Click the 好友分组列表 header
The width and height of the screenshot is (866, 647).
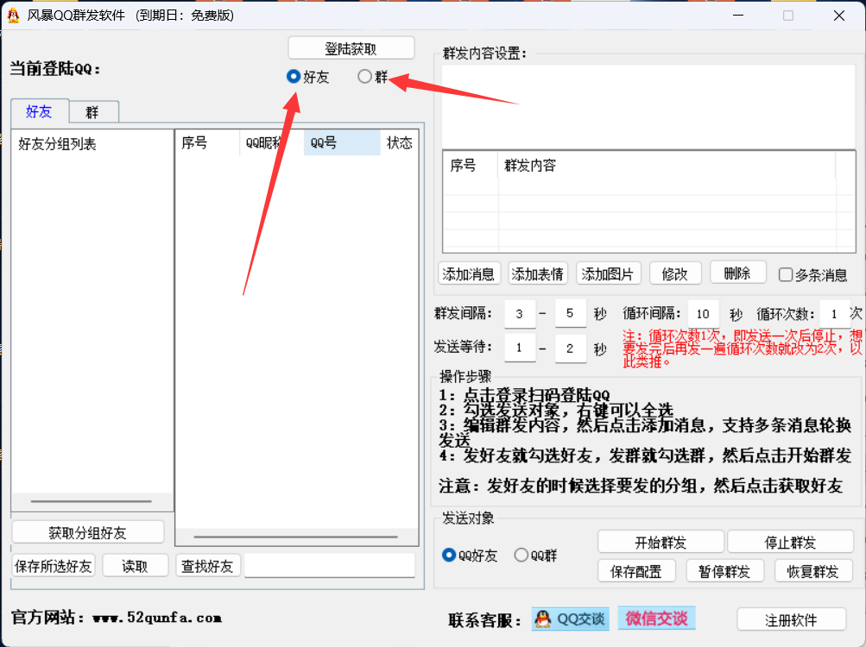click(x=58, y=144)
